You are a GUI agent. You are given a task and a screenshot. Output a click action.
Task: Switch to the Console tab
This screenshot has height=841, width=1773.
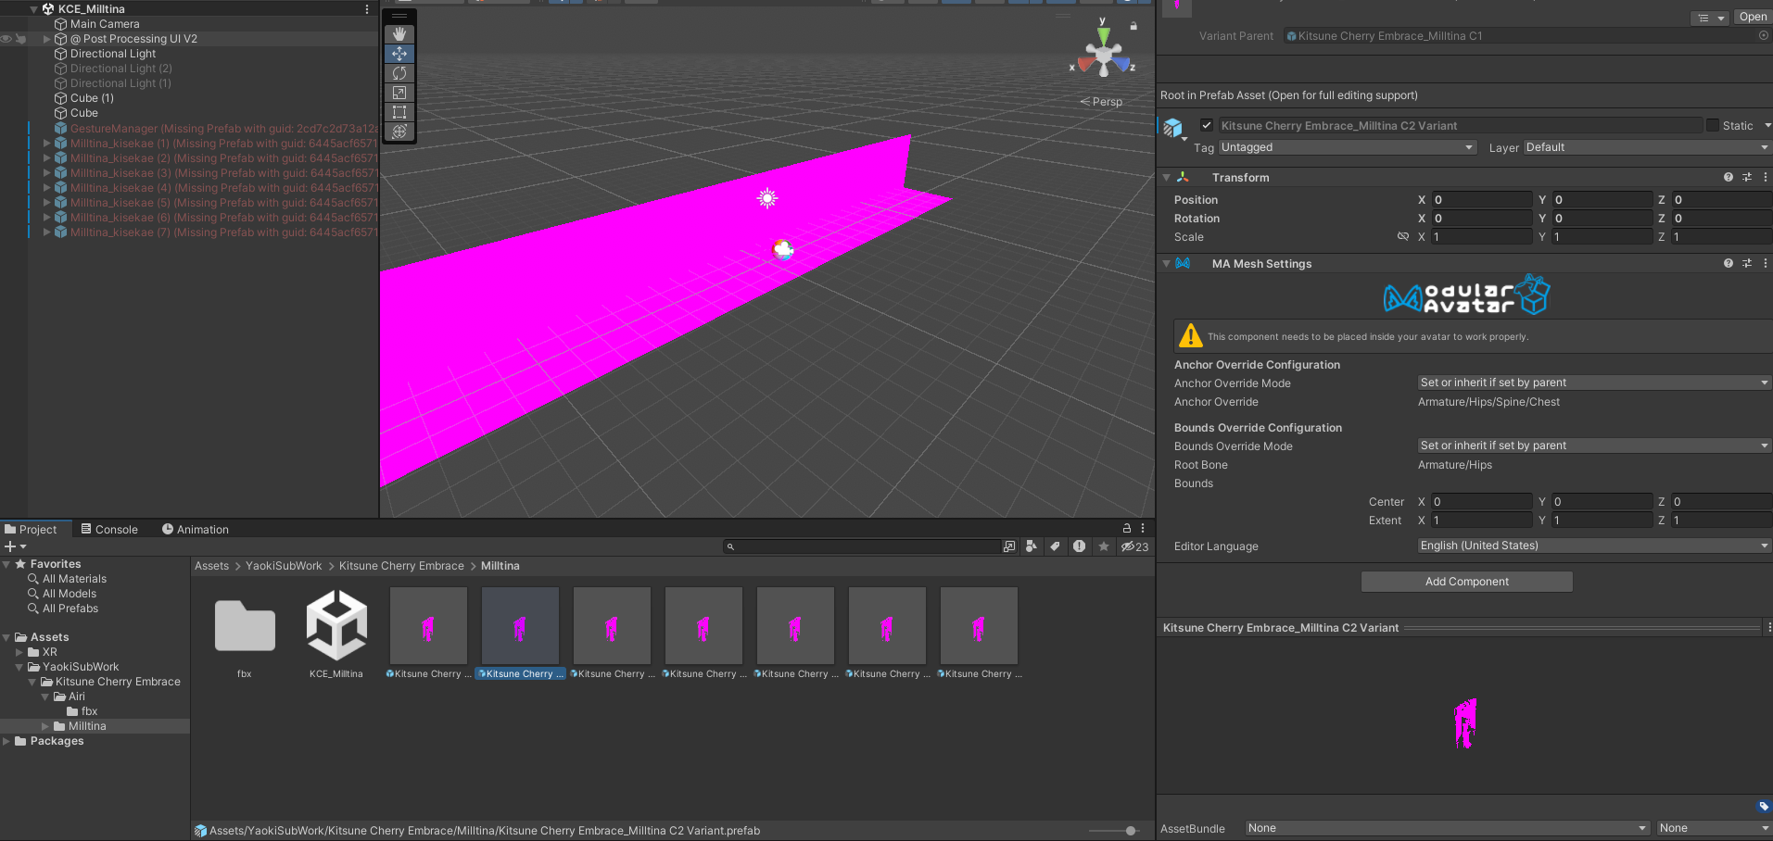[109, 529]
